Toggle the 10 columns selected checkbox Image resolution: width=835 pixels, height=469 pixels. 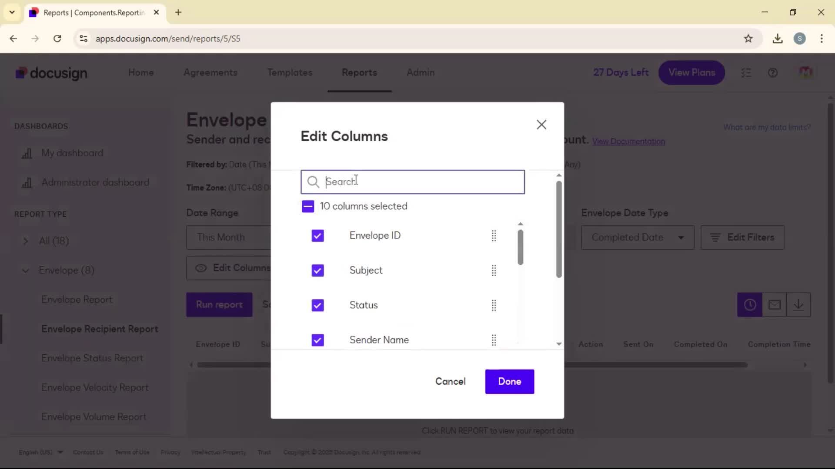point(307,206)
